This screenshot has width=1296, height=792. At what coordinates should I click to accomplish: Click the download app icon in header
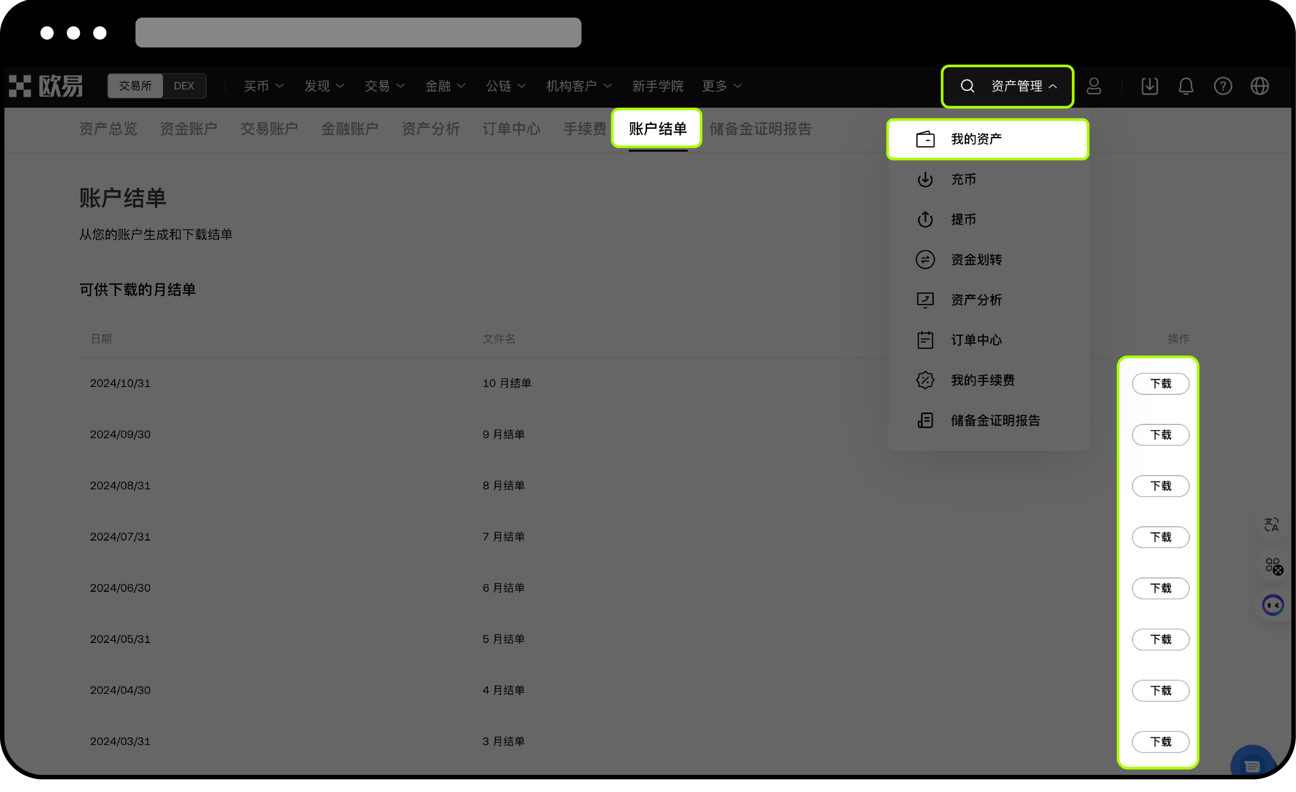tap(1149, 86)
